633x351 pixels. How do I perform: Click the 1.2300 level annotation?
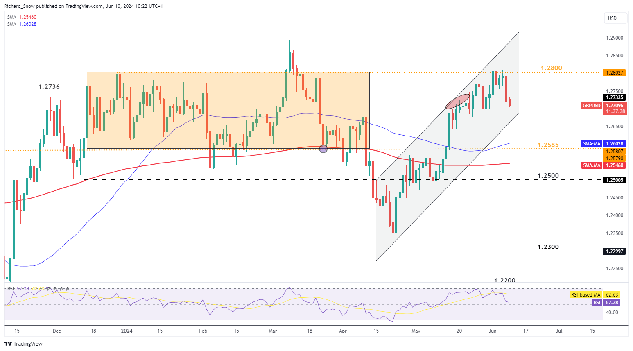click(x=548, y=247)
